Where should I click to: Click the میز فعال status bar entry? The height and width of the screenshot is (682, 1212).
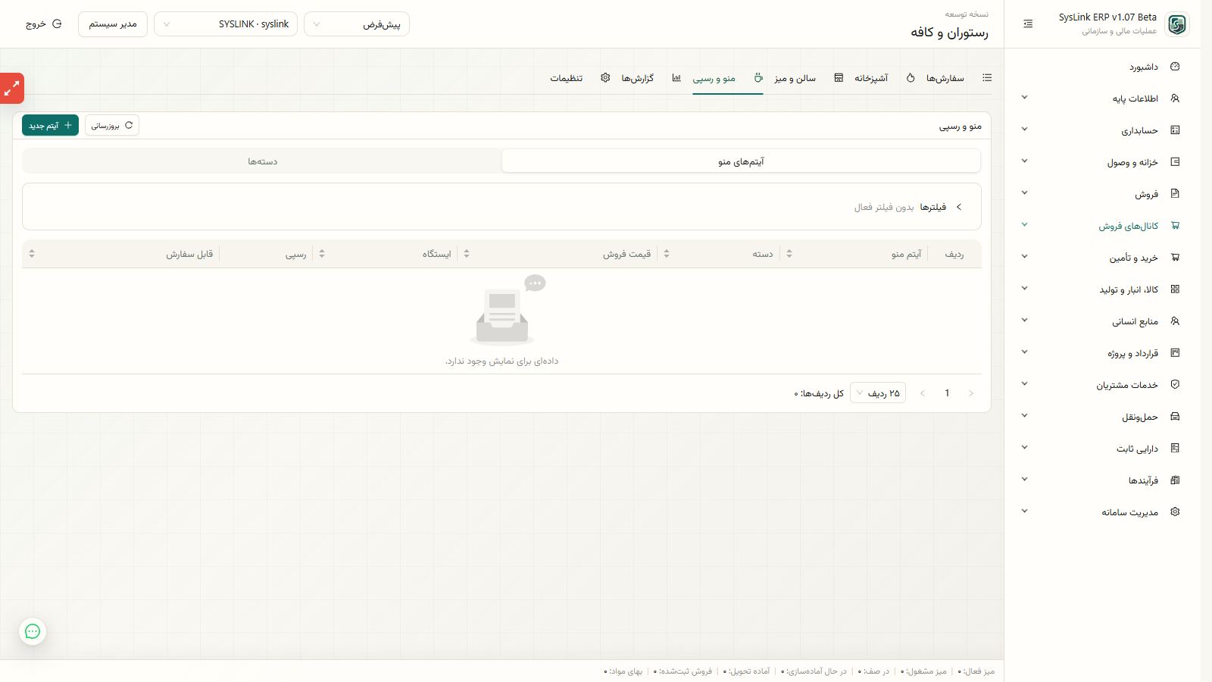coord(976,671)
